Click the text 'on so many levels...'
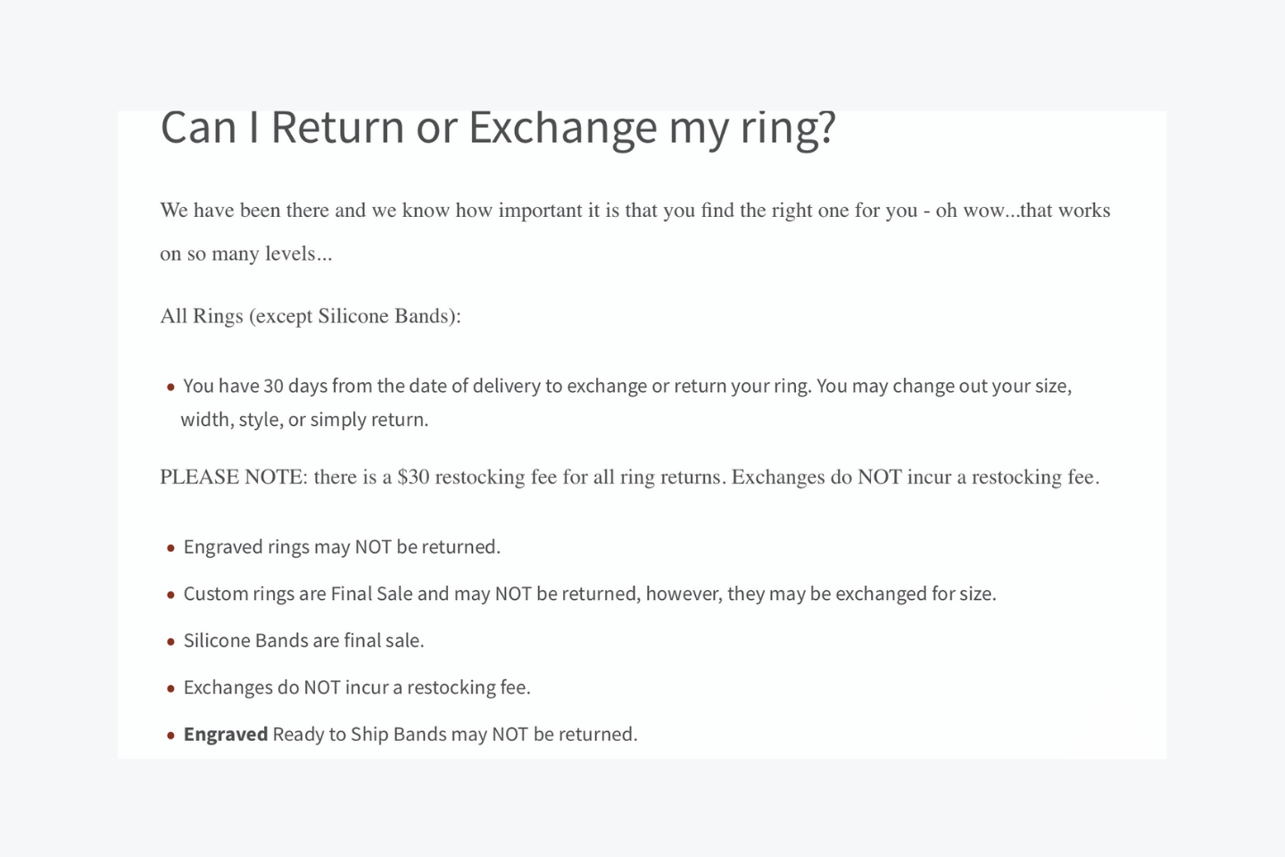The width and height of the screenshot is (1285, 857). coord(246,254)
